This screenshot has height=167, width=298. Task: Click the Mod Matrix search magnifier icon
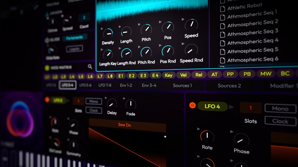click(90, 67)
